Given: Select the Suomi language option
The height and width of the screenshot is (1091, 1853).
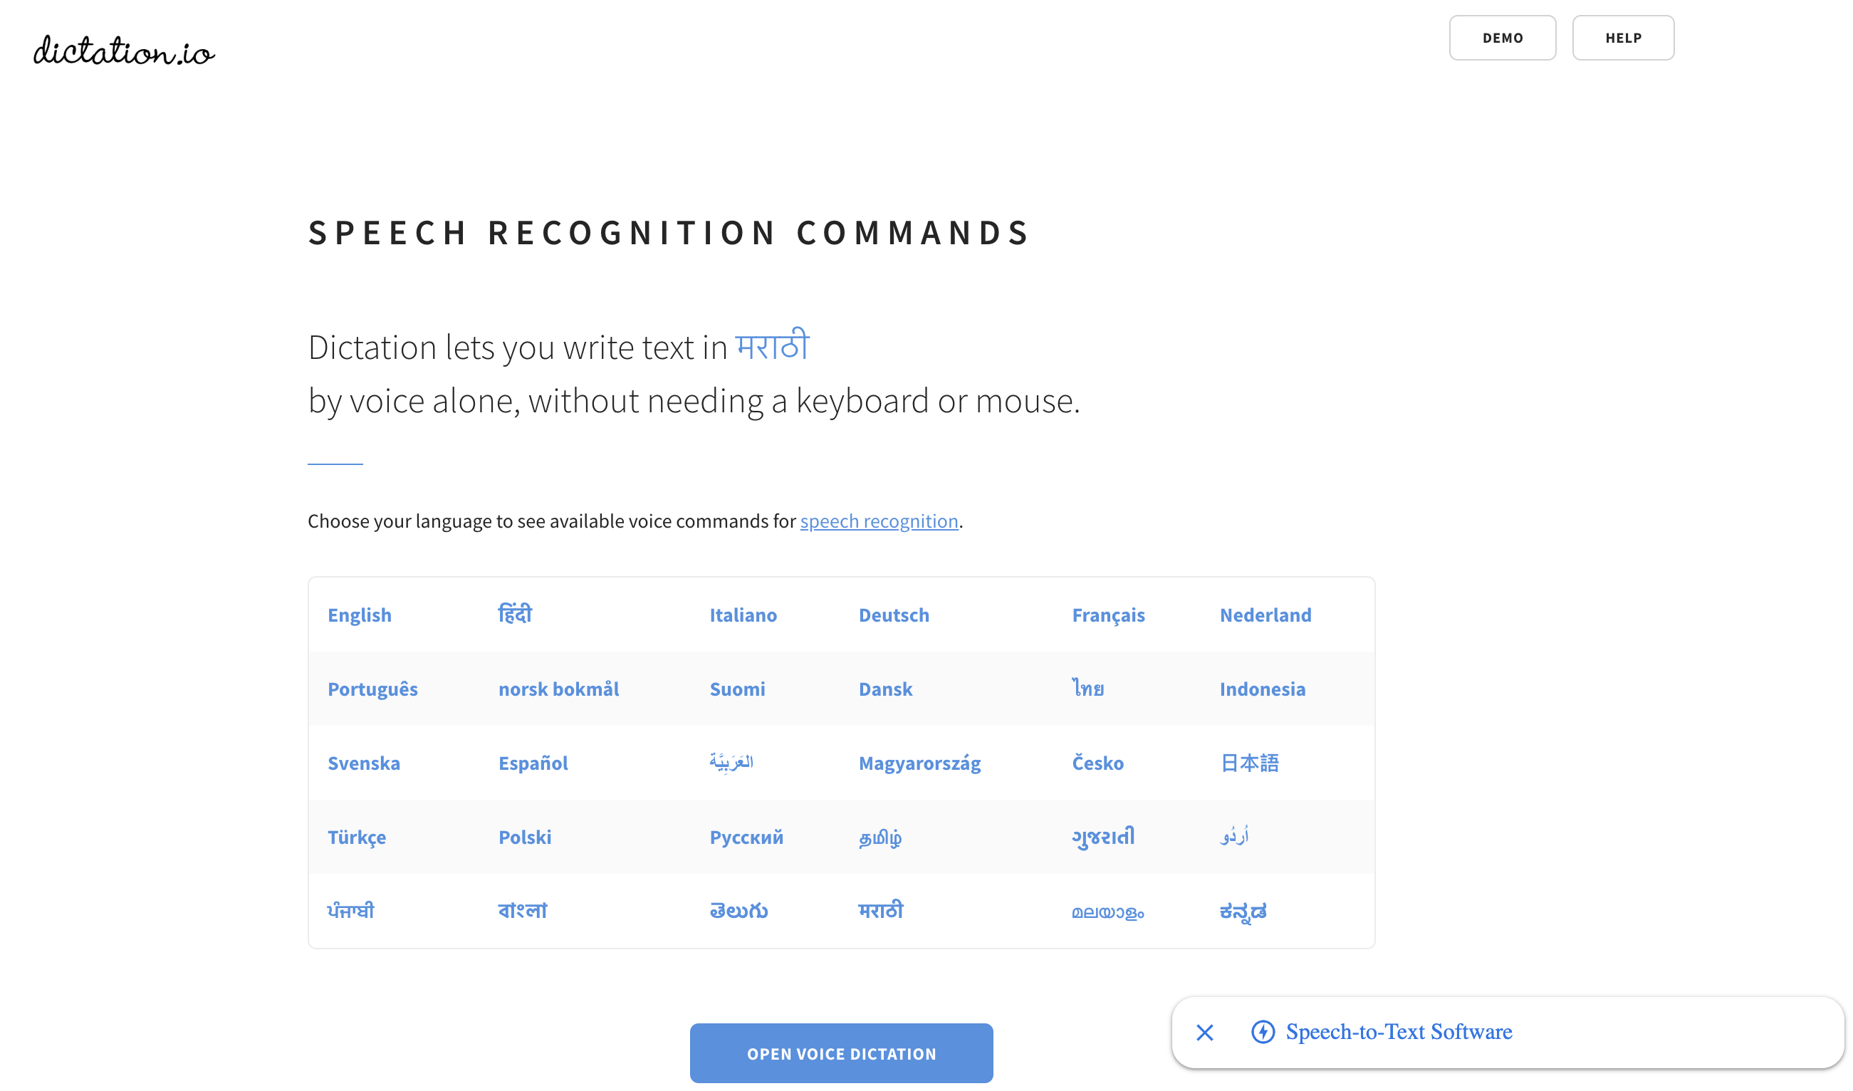Looking at the screenshot, I should tap(737, 689).
